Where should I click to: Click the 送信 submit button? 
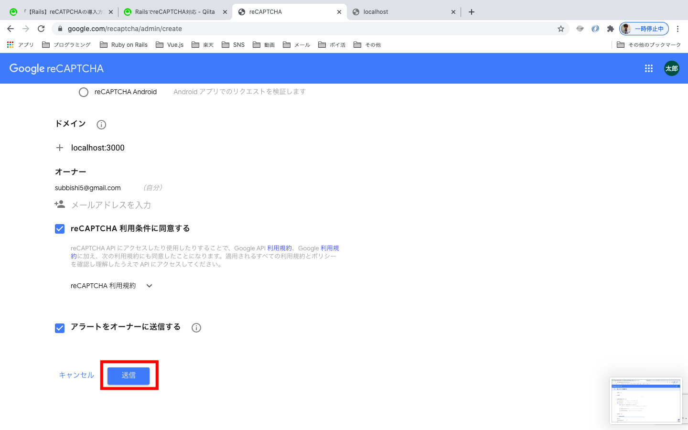coord(129,376)
